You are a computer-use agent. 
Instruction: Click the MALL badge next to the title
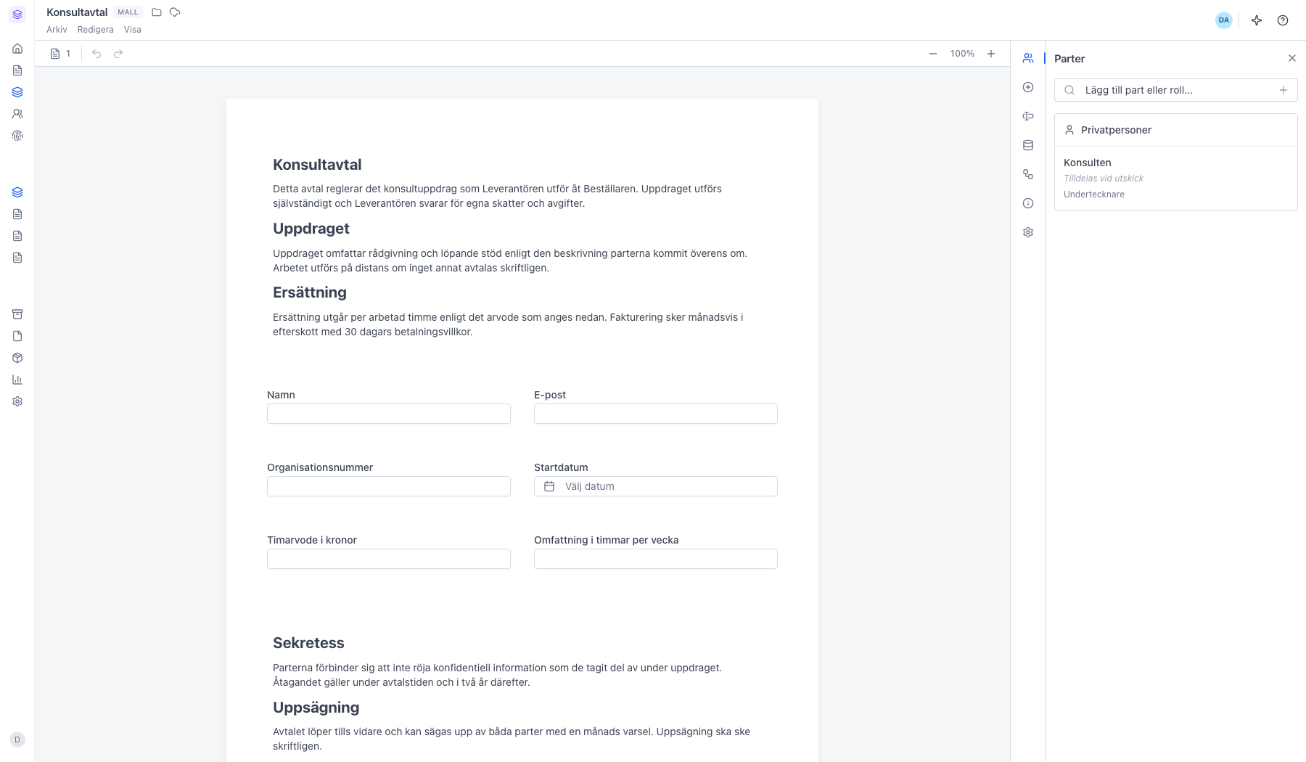(x=128, y=12)
